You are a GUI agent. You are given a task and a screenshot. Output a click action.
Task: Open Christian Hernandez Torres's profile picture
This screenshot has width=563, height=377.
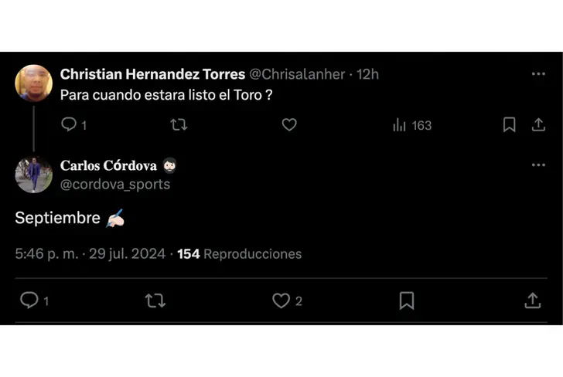pos(33,83)
